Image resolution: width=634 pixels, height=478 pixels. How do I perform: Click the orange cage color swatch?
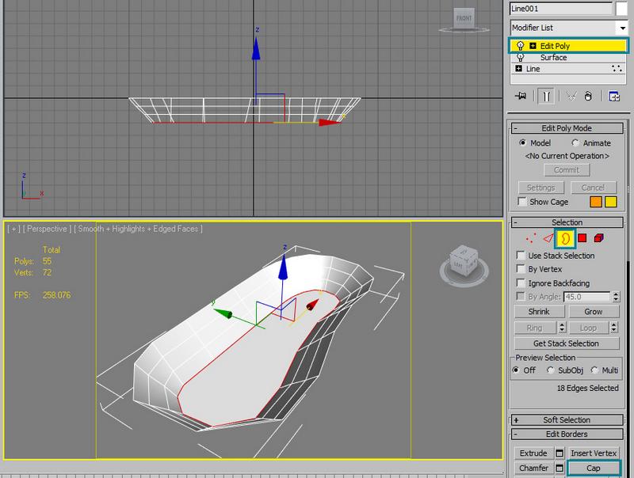596,202
